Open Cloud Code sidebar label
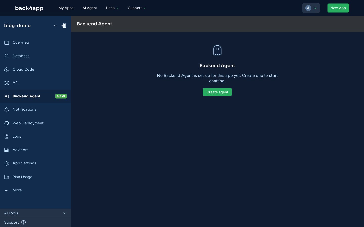 coord(23,69)
